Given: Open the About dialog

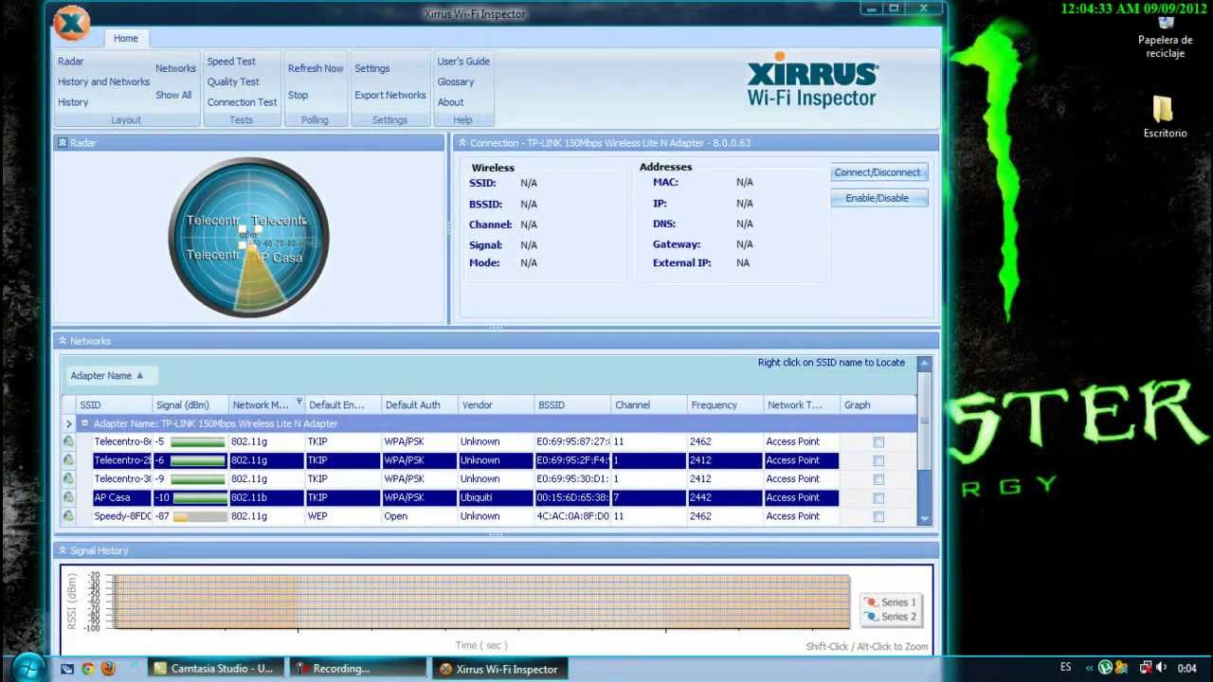Looking at the screenshot, I should coord(451,102).
